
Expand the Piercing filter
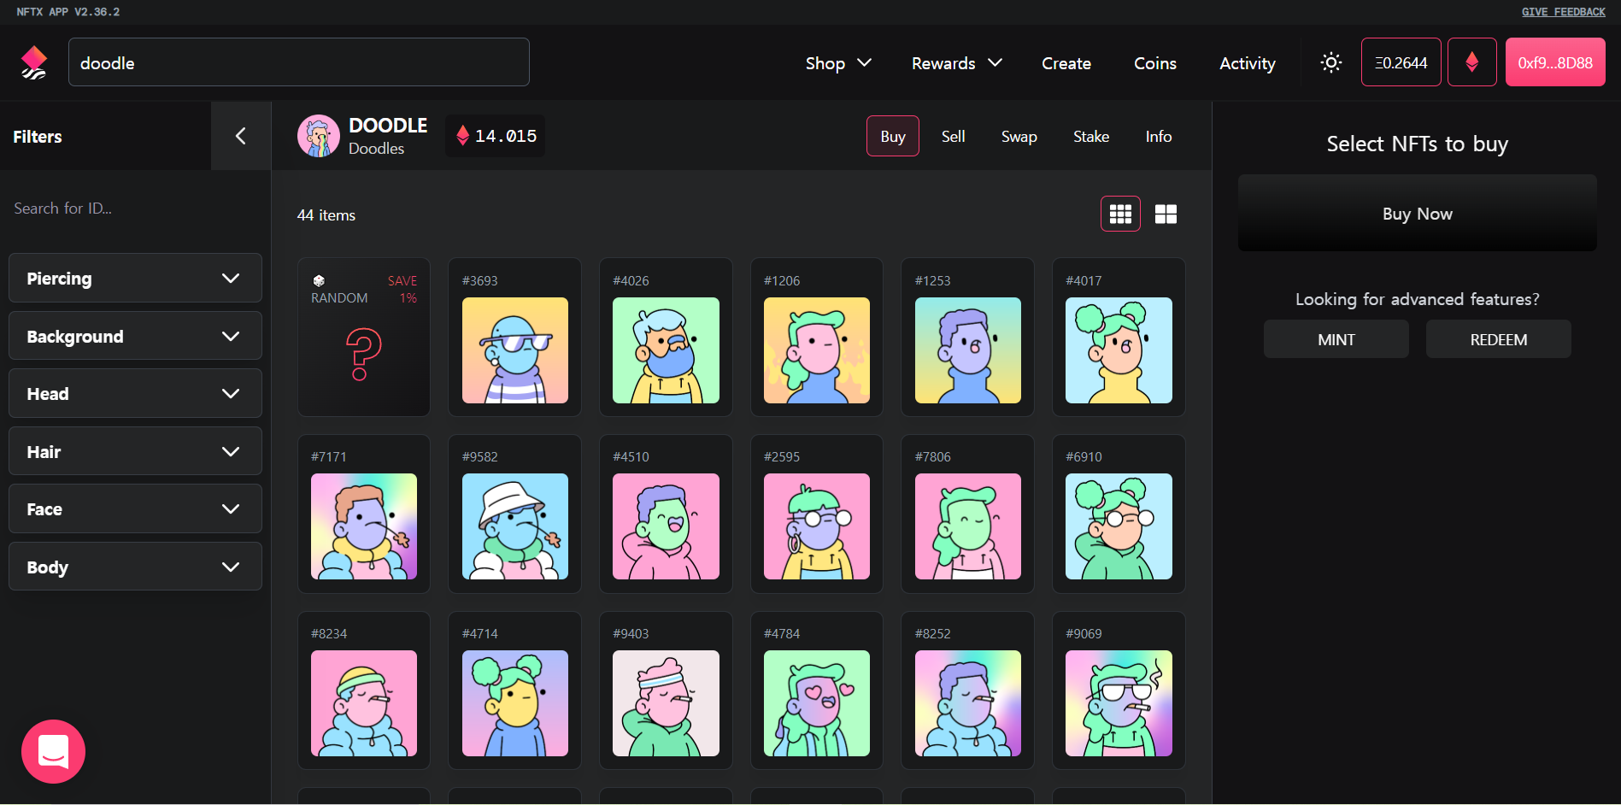coord(135,278)
